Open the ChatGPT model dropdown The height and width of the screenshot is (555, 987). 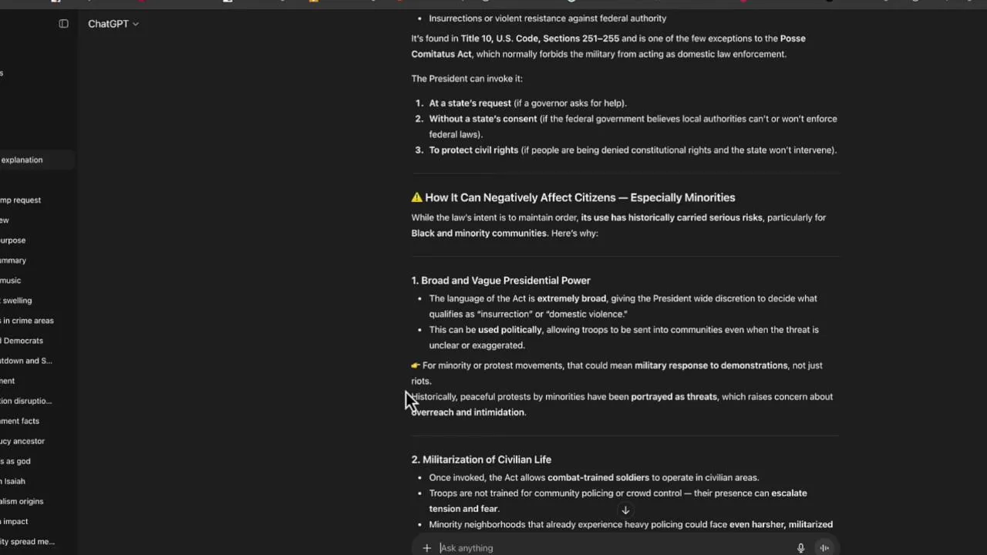pos(113,24)
